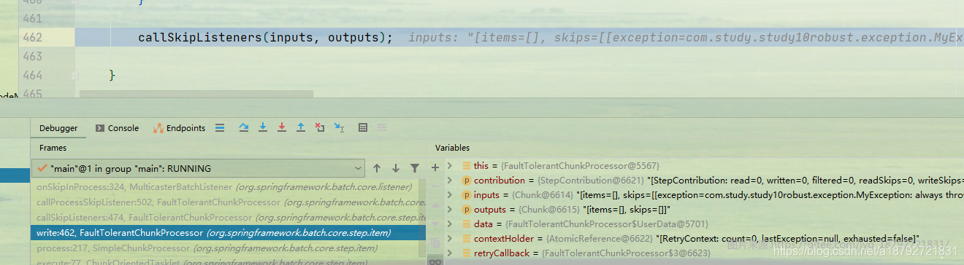
Task: Click the Step Into icon
Action: (x=263, y=127)
